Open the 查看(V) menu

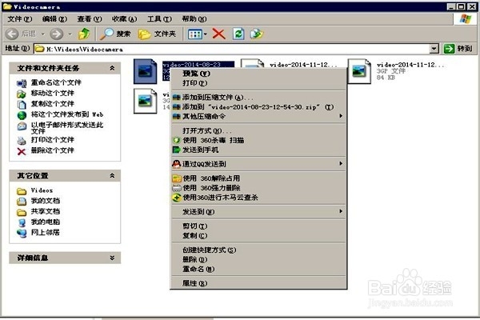pos(89,19)
